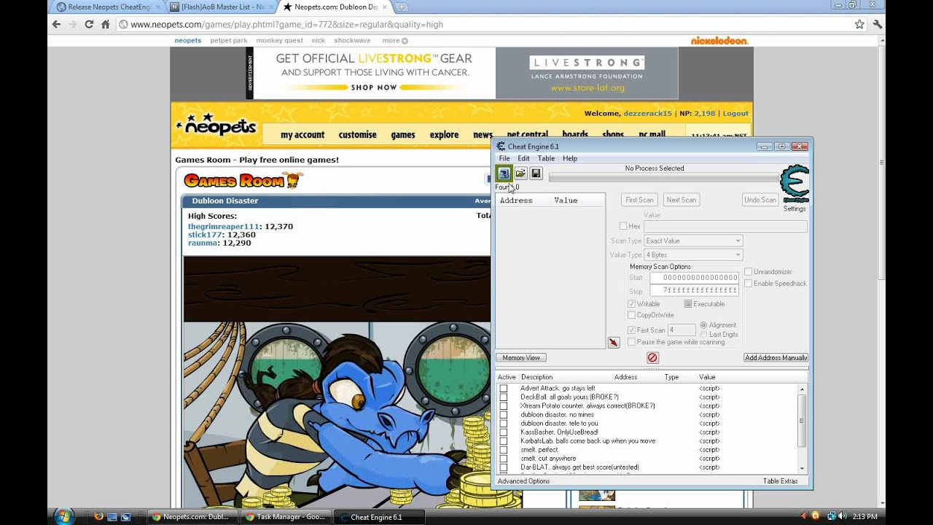
Task: Open new browser tab
Action: [x=402, y=7]
